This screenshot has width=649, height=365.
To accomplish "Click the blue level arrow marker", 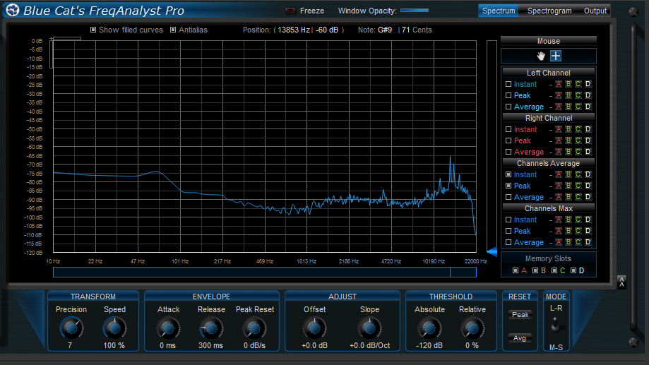I will tap(492, 251).
